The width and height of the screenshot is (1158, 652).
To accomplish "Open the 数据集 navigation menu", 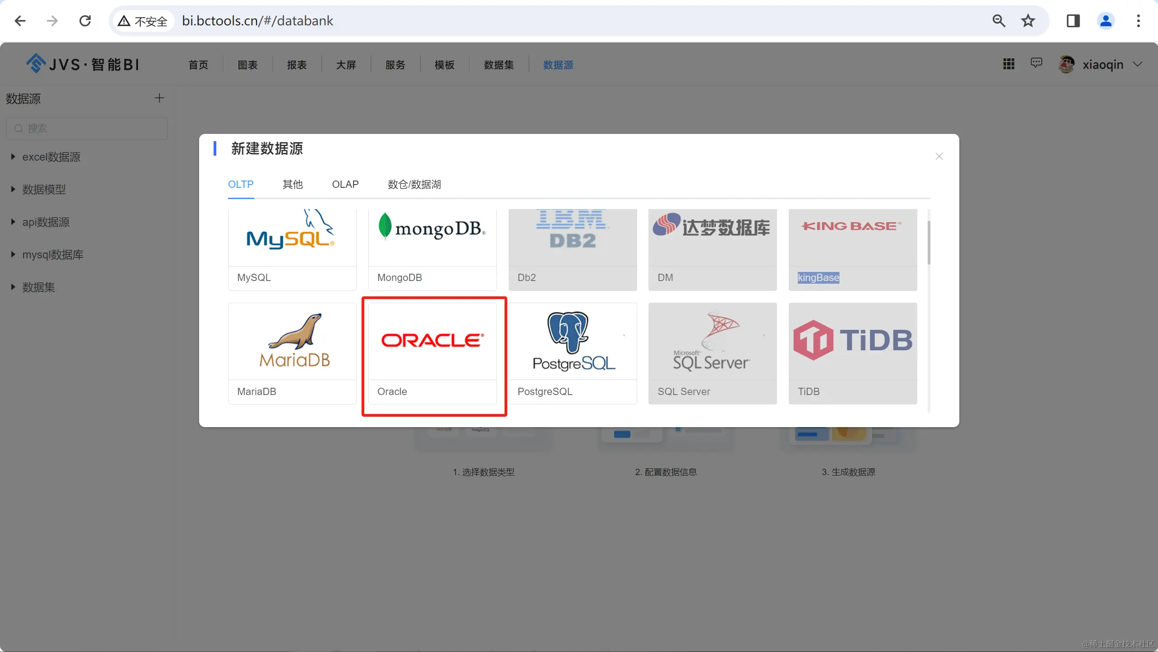I will click(x=498, y=65).
